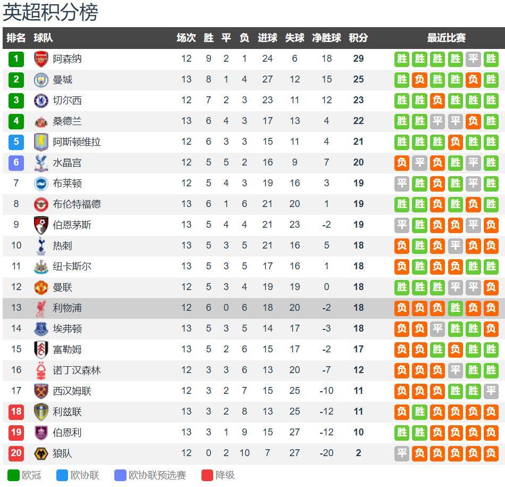
Task: Click the Liverpool crest in row 13
Action: click(x=41, y=308)
